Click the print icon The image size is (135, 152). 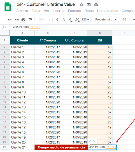23,20
